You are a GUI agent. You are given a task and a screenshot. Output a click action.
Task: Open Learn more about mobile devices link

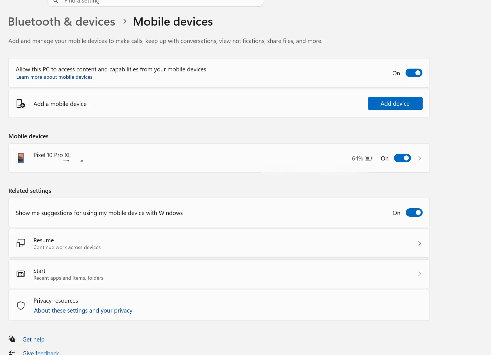click(x=54, y=77)
